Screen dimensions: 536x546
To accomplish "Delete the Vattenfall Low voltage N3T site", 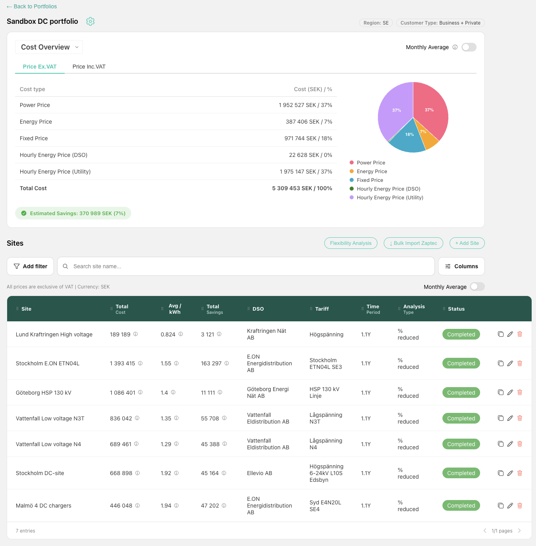I will click(520, 418).
